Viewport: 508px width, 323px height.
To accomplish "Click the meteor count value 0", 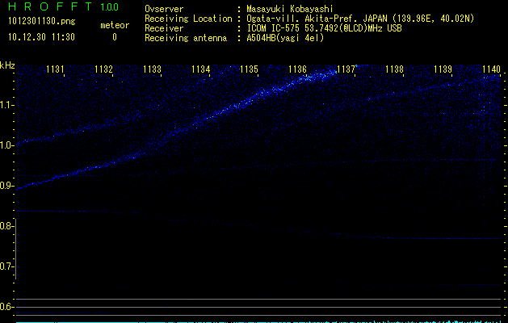I will point(115,37).
